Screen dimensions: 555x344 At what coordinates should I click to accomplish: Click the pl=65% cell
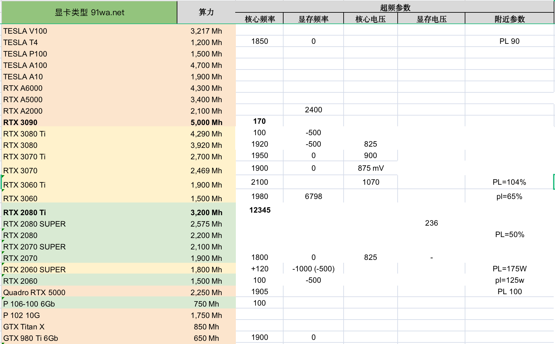click(x=510, y=196)
